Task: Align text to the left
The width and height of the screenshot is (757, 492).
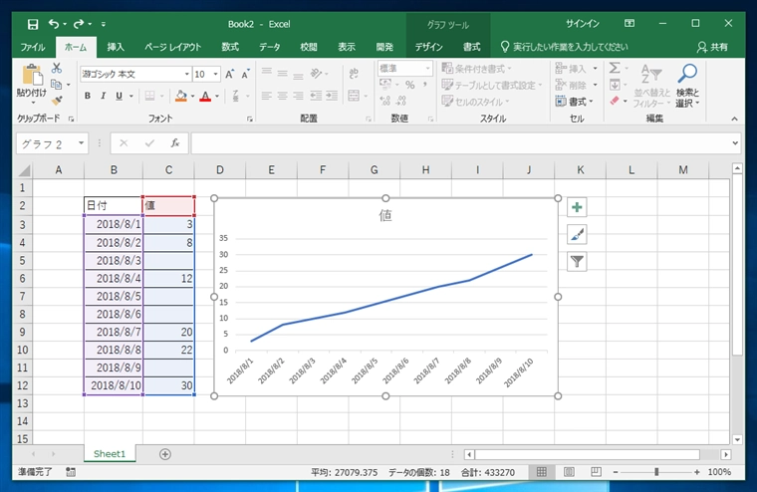Action: pos(267,96)
